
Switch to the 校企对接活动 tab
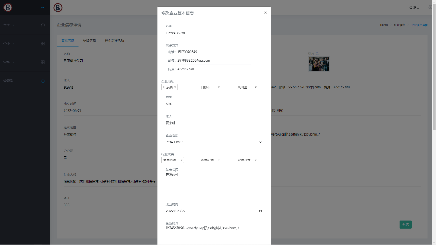[115, 41]
